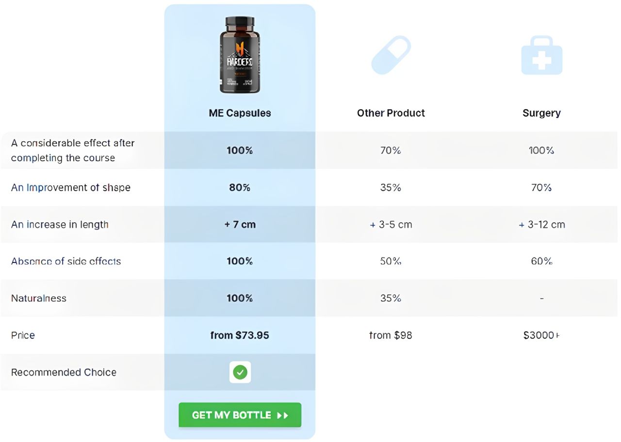Select the ME Capsules column header
Image resolution: width=621 pixels, height=442 pixels.
[x=240, y=113]
